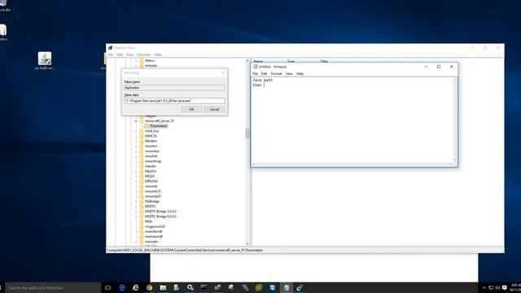The width and height of the screenshot is (521, 293).
Task: Click the folder icon beside Msfs
Action: (x=142, y=221)
